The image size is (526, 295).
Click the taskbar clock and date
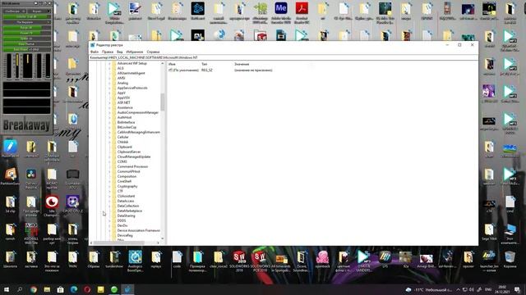pyautogui.click(x=502, y=289)
